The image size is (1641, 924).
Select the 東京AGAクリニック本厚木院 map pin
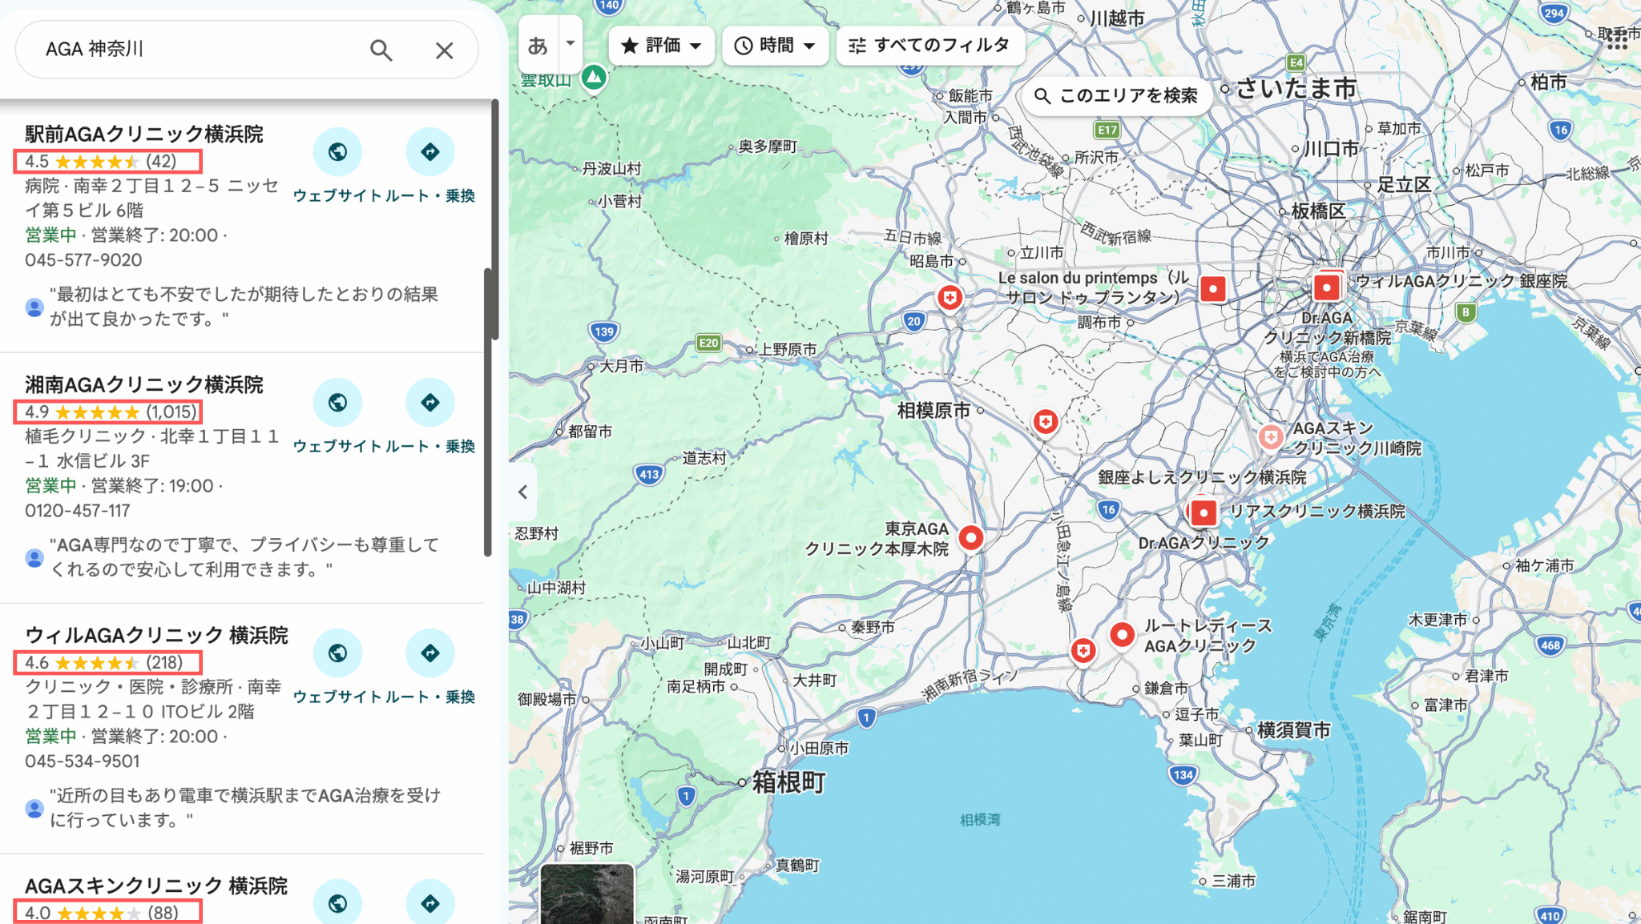[970, 538]
